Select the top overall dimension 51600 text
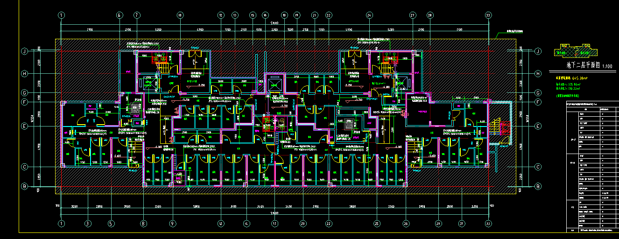 click(275, 22)
